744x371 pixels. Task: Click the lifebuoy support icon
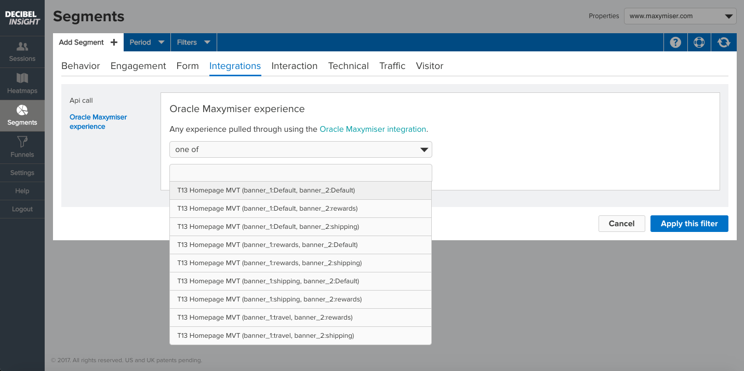pos(699,43)
